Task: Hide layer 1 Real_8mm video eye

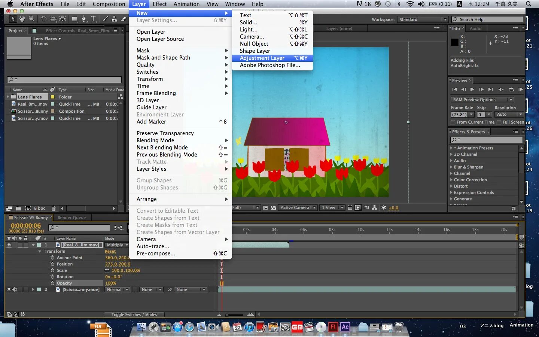Action: (x=9, y=245)
